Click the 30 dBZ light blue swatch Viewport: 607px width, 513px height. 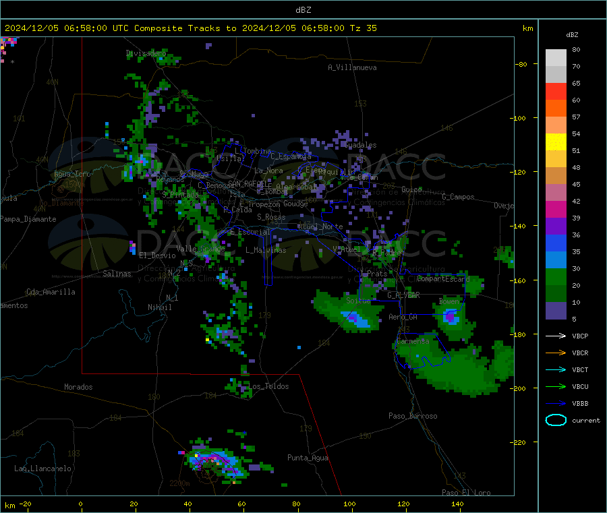tap(556, 260)
